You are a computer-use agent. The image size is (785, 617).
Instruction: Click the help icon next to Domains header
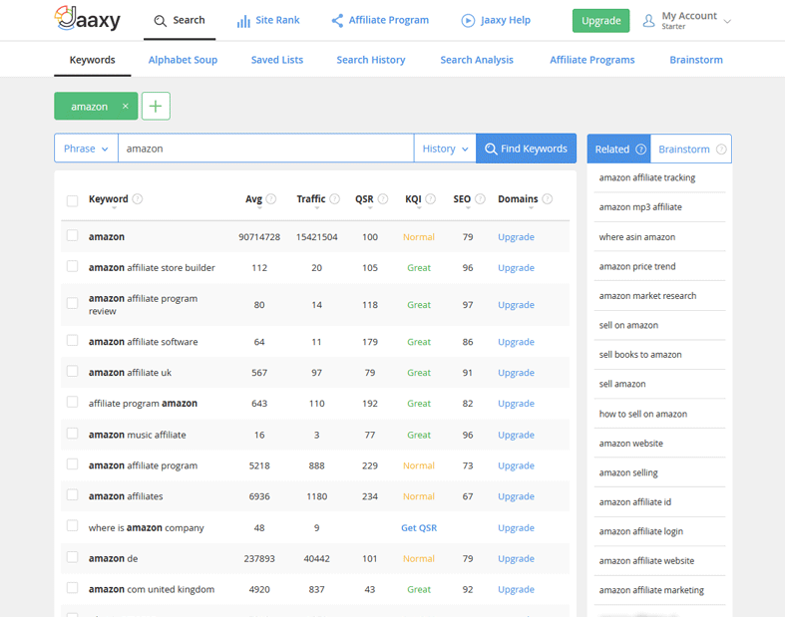548,199
